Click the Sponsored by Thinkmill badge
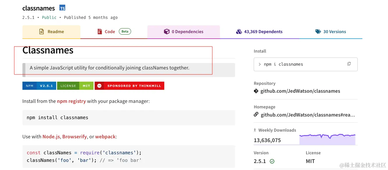388x170 pixels. [129, 86]
